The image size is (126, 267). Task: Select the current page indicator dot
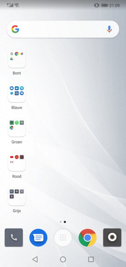click(65, 222)
